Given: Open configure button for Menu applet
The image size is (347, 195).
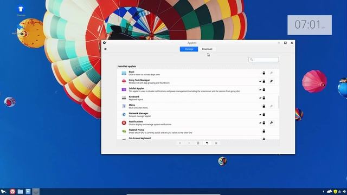Looking at the screenshot, I should pyautogui.click(x=271, y=106).
